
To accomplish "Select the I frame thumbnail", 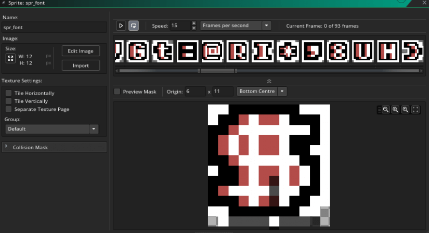I will (263, 51).
